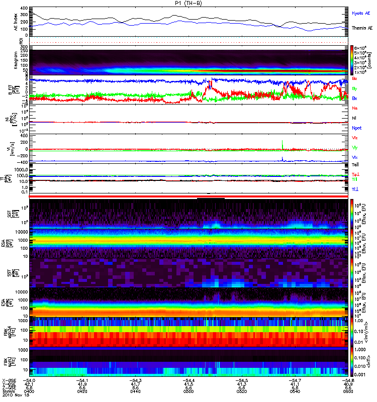Click the "2010 Nov 18" date label
The image size is (377, 402).
point(16,395)
